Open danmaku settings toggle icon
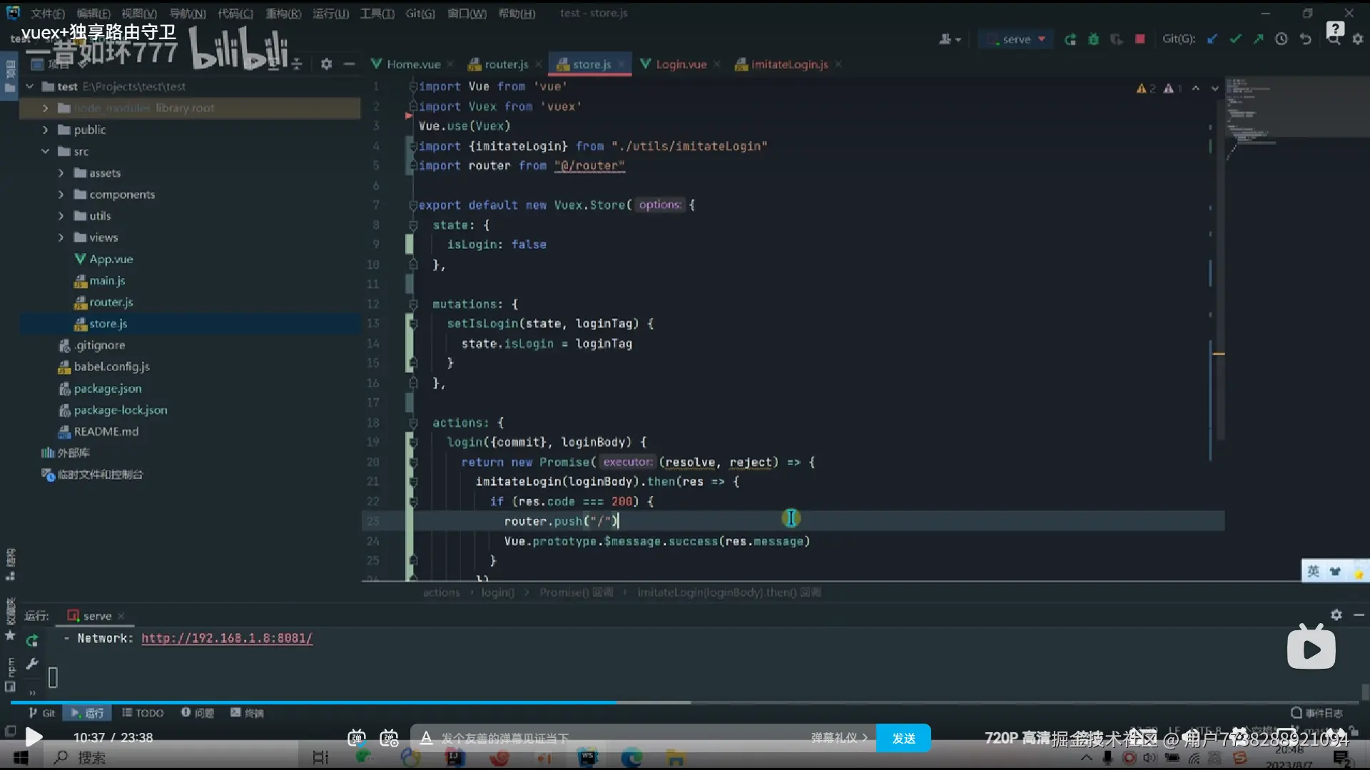 [389, 738]
